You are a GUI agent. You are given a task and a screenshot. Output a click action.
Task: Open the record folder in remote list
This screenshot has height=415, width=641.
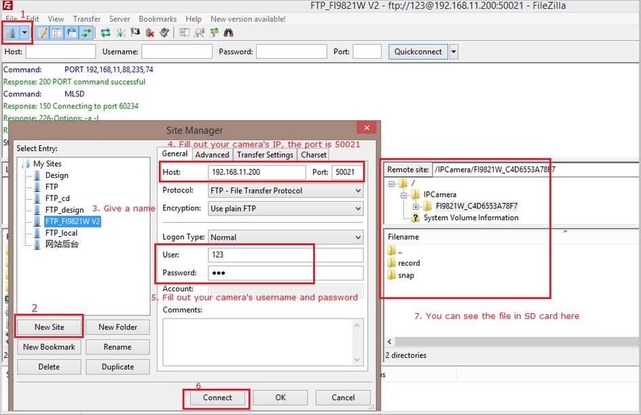409,264
